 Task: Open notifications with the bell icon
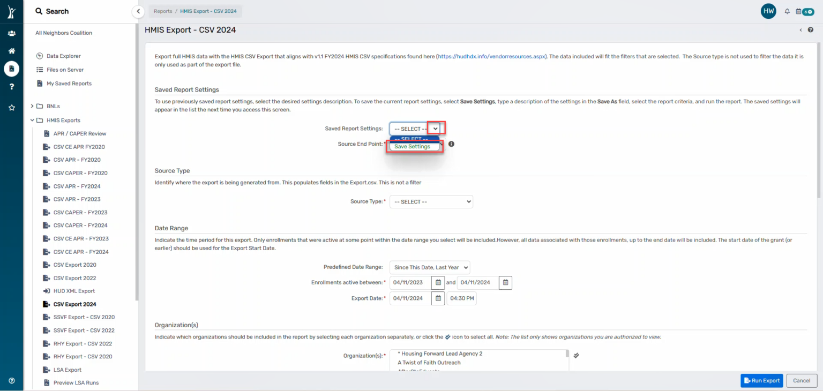(787, 11)
